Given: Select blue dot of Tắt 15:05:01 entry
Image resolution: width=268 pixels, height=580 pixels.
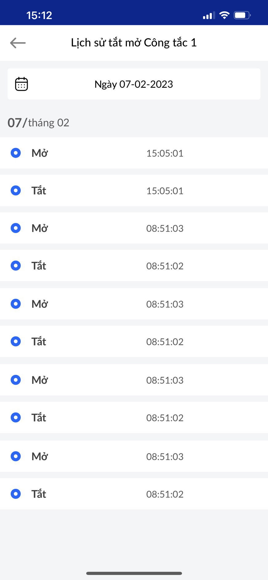Looking at the screenshot, I should click(x=16, y=190).
